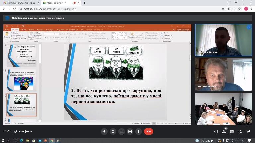Open PowerPoint Переходы ribbon tab
Viewport: 255px width, 143px height.
coord(40,30)
